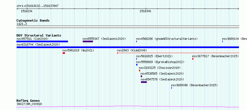Click the long blue nsv6316704 bar
Viewport: 247px width, 110px height.
pyautogui.click(x=128, y=47)
